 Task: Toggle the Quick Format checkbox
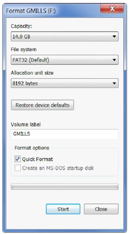coord(18,159)
